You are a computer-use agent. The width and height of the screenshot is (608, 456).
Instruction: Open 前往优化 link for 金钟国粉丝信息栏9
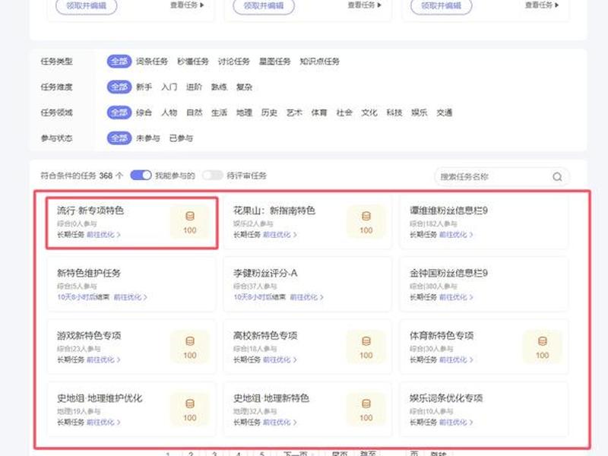pyautogui.click(x=456, y=297)
